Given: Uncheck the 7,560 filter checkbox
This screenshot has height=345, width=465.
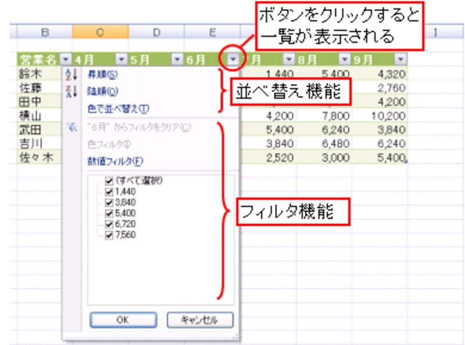Looking at the screenshot, I should pyautogui.click(x=109, y=235).
